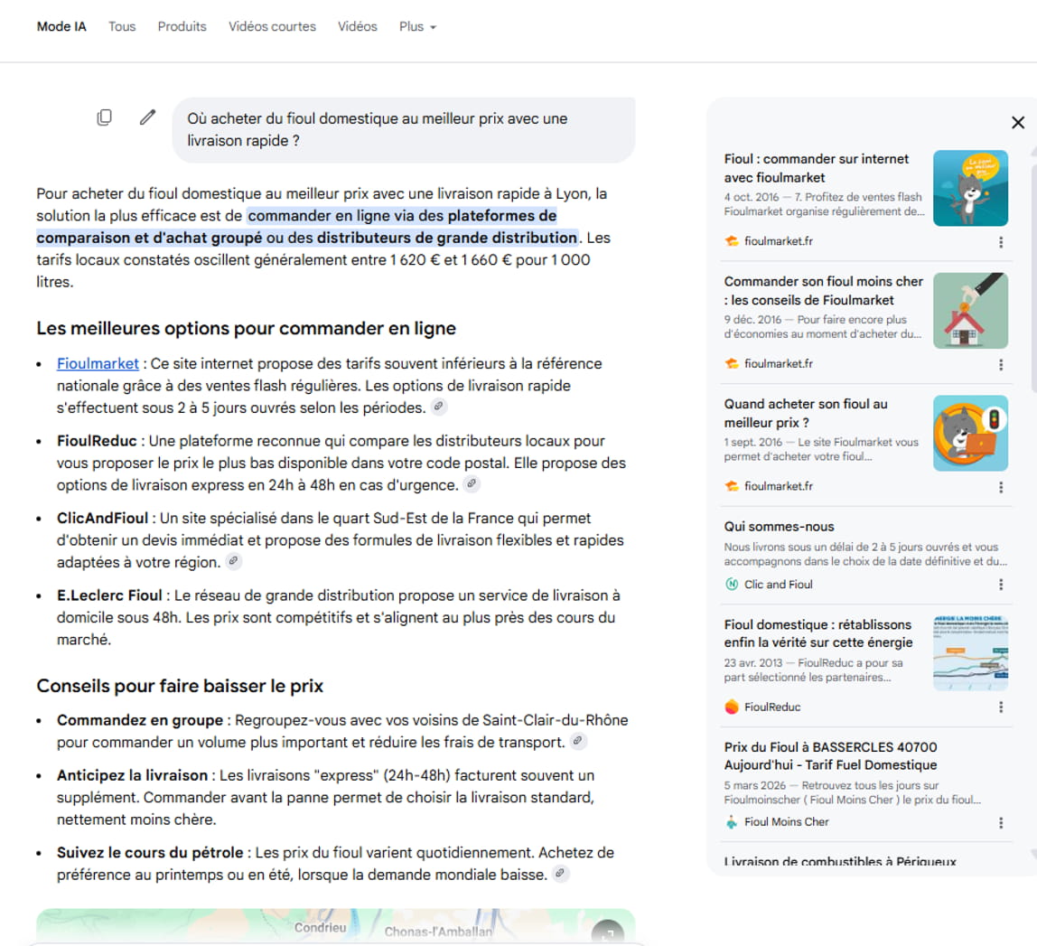1037x946 pixels.
Task: Open source link after Suivez le cours du pétrole
Action: (x=559, y=873)
